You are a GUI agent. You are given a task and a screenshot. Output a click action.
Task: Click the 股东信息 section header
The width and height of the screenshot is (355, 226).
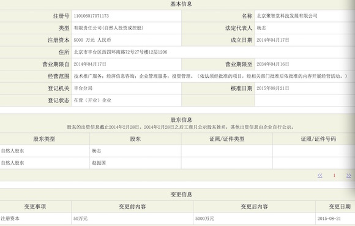click(x=181, y=120)
